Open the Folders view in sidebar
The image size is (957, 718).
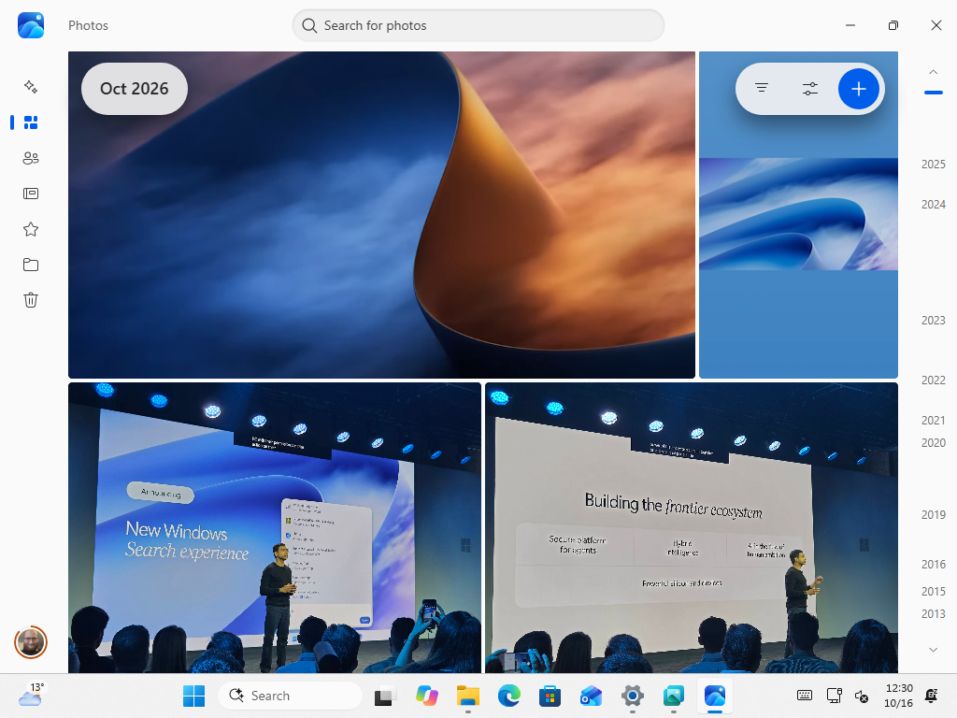31,265
